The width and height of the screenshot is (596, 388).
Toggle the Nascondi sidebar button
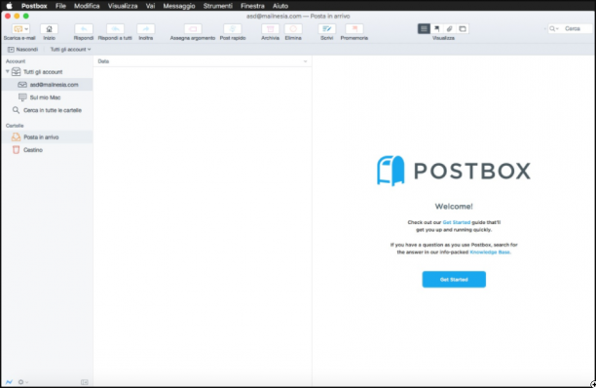(23, 50)
